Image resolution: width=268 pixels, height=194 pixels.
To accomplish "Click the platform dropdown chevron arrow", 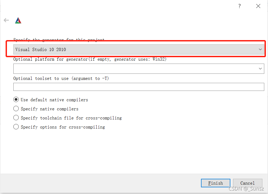I will (x=261, y=68).
